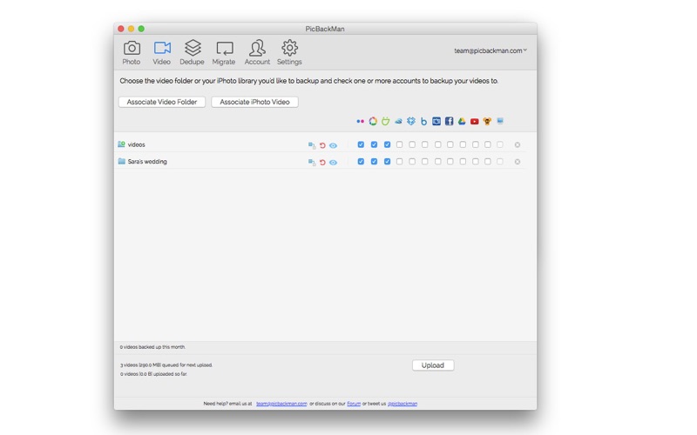The width and height of the screenshot is (697, 435).
Task: Open the Settings tab
Action: (x=289, y=52)
